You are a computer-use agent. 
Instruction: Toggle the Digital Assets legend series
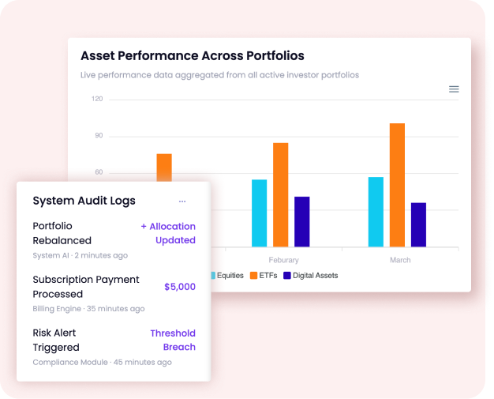click(x=316, y=276)
